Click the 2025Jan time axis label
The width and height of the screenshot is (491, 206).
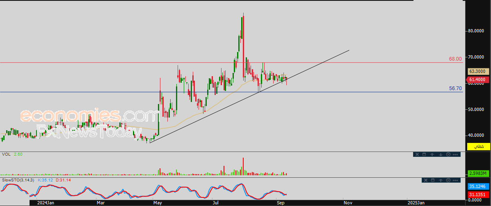point(417,203)
